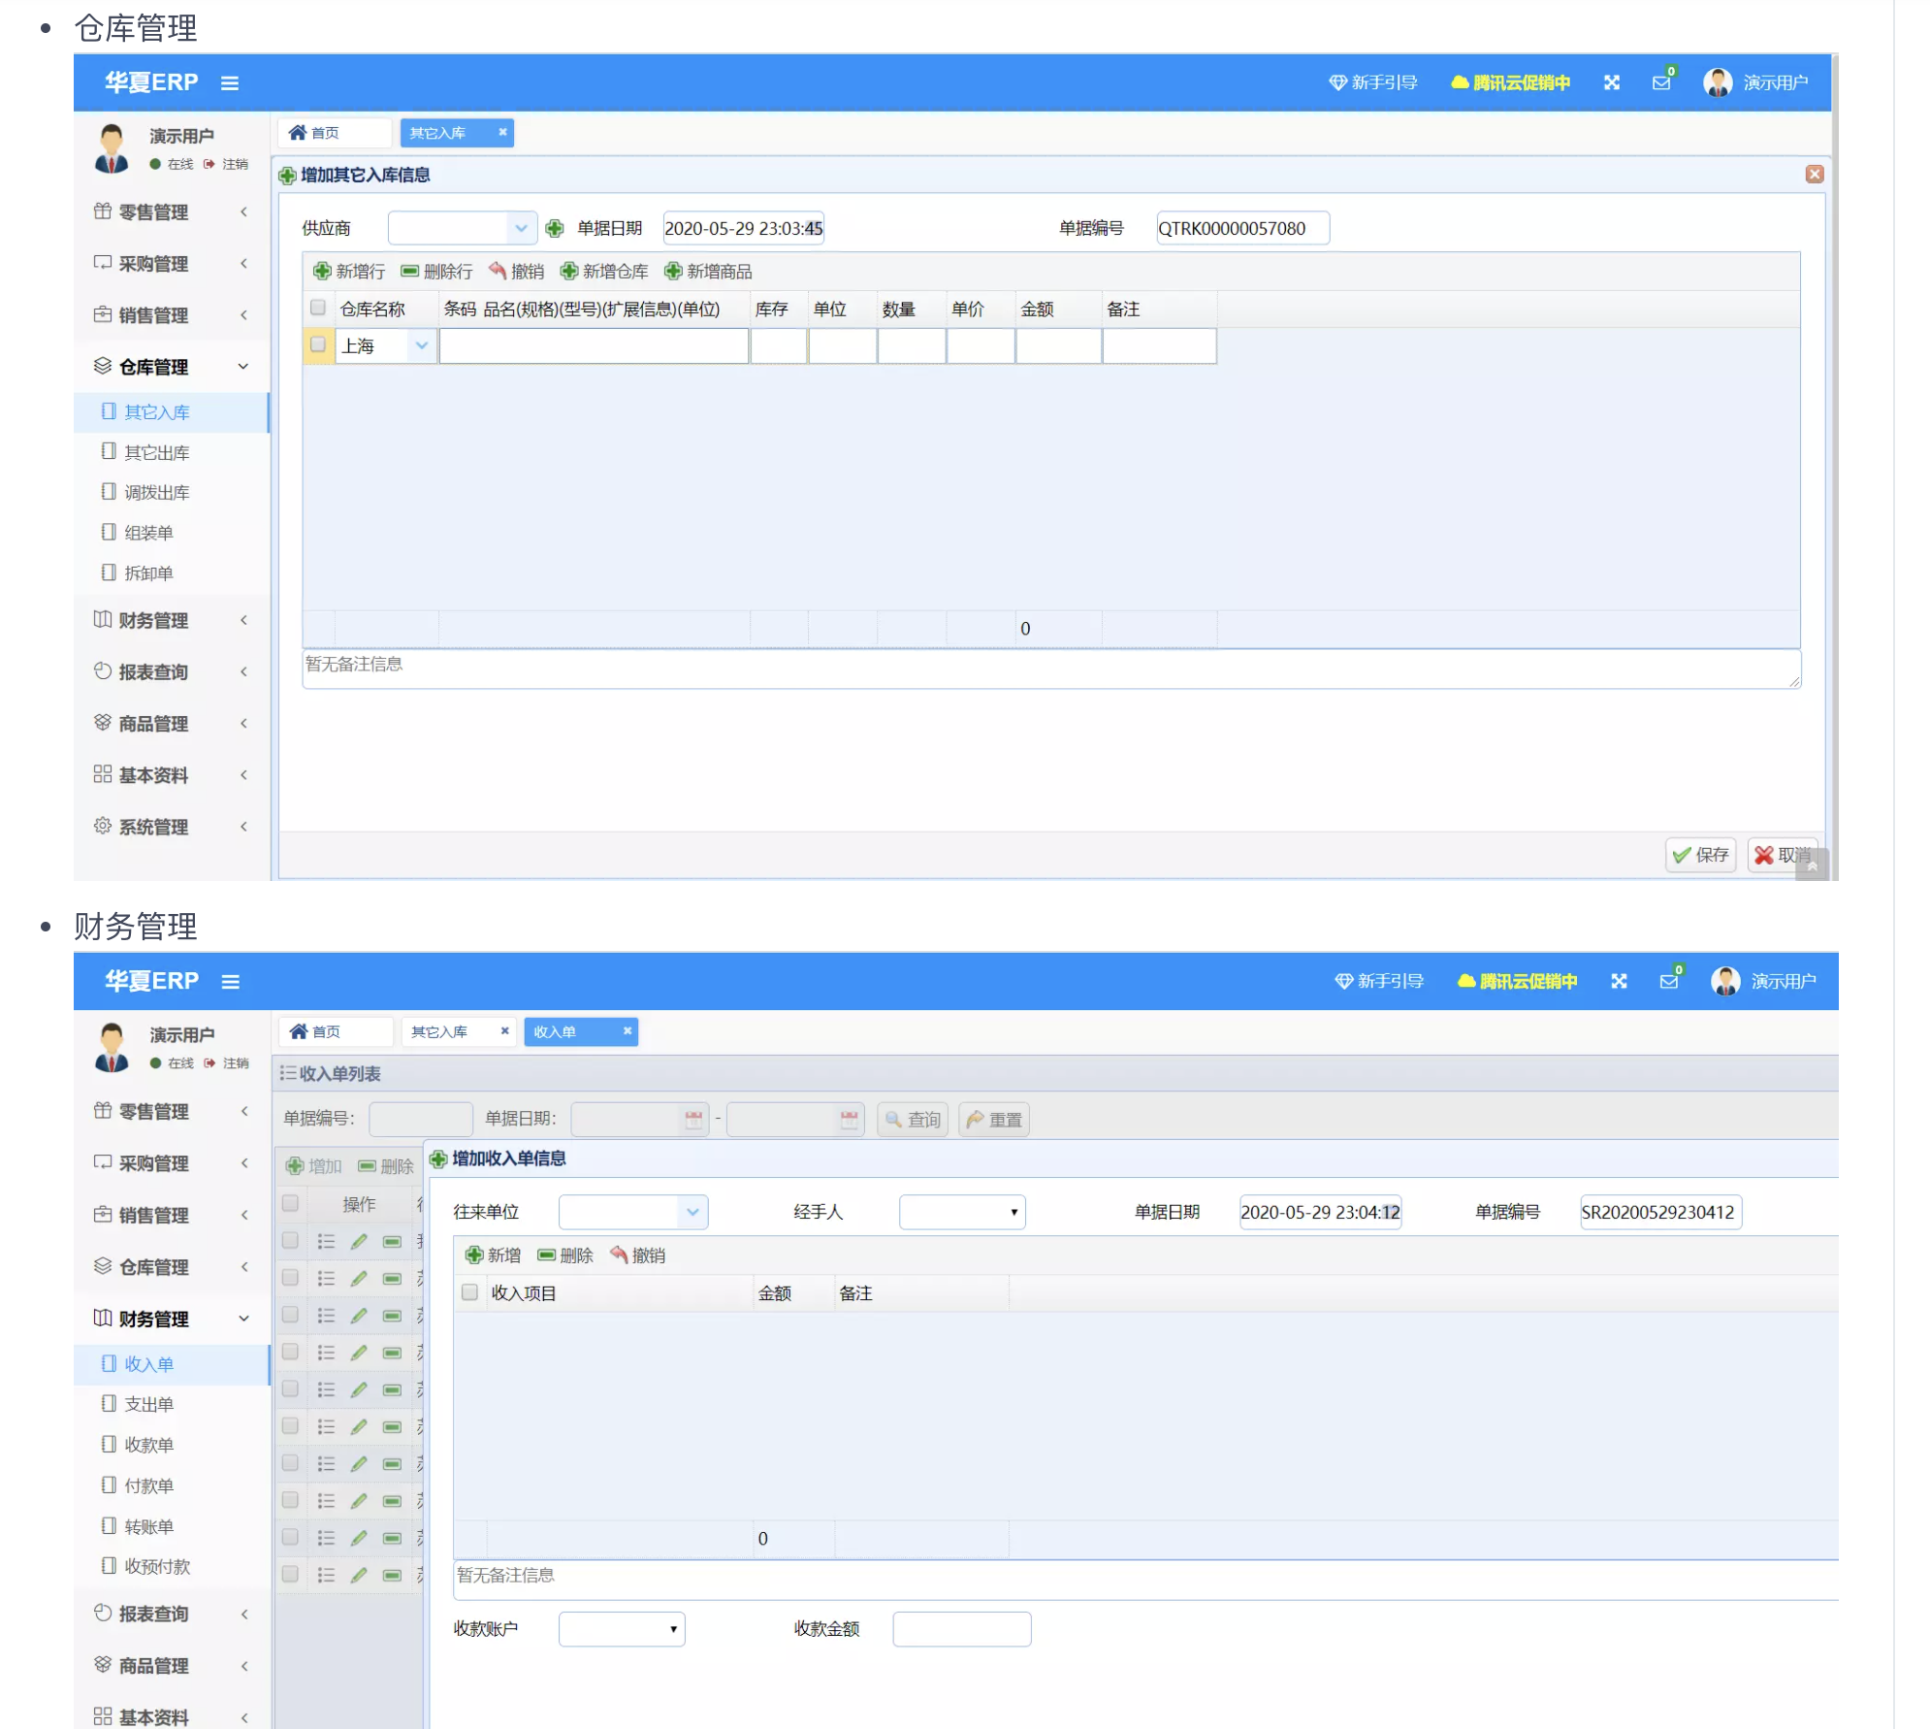Image resolution: width=1930 pixels, height=1729 pixels.
Task: Click the 保存 save button
Action: 1700,855
